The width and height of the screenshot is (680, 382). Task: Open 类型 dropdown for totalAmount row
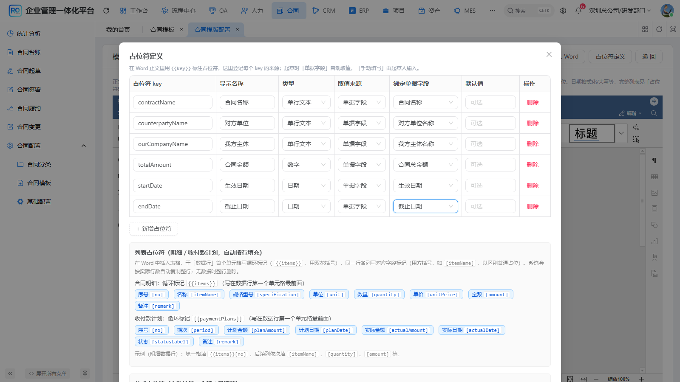(x=306, y=165)
